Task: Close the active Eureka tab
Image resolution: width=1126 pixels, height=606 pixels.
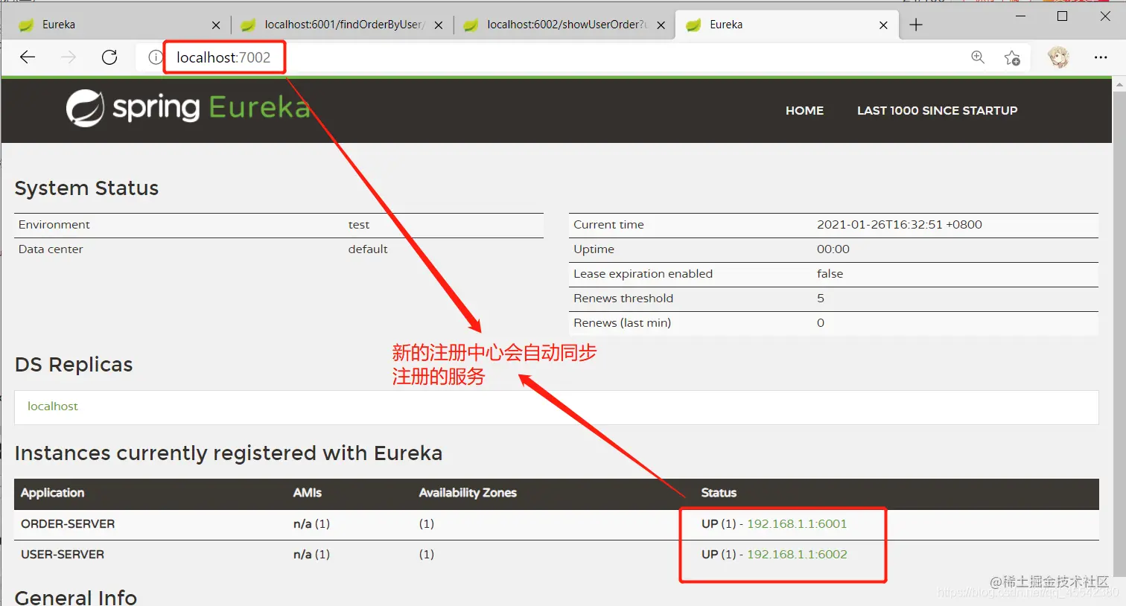Action: tap(883, 25)
